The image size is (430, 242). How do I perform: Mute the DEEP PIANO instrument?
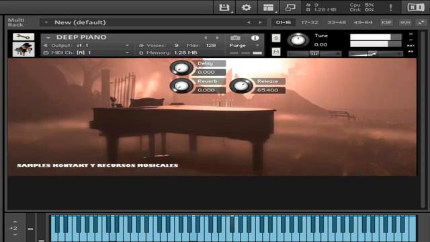click(276, 52)
